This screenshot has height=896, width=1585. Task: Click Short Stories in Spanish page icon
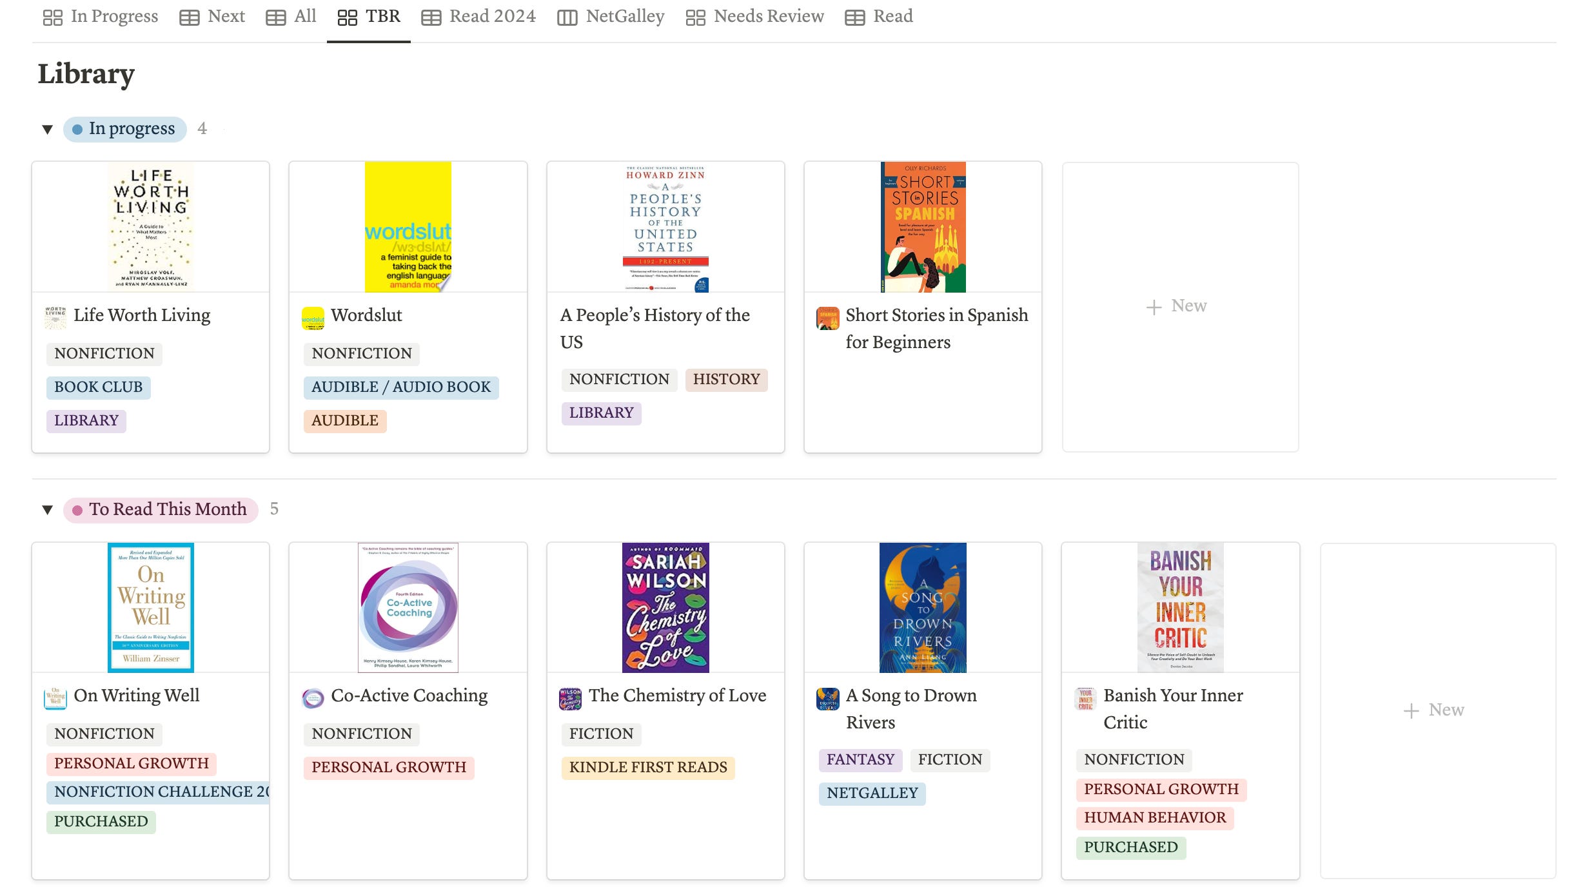(x=828, y=318)
